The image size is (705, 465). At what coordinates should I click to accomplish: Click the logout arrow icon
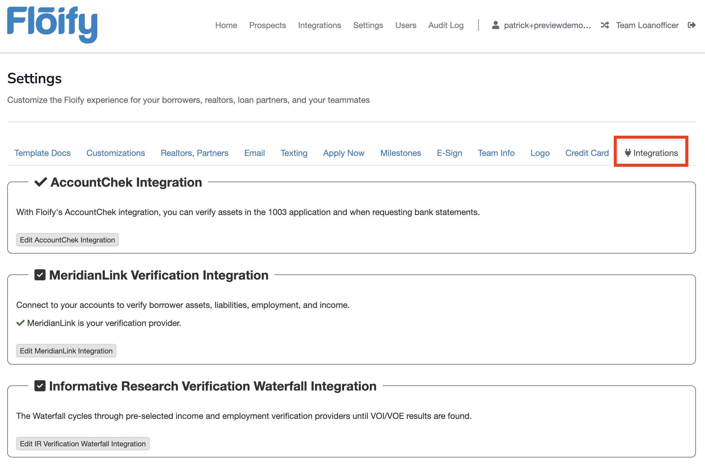691,25
